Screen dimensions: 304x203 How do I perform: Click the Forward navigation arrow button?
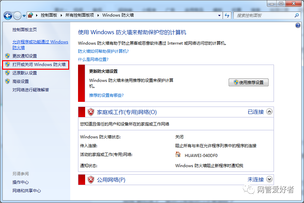pos(17,16)
